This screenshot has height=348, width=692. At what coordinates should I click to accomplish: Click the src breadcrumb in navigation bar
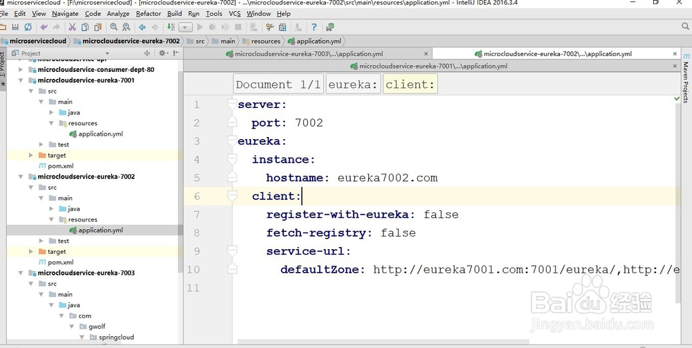point(196,41)
